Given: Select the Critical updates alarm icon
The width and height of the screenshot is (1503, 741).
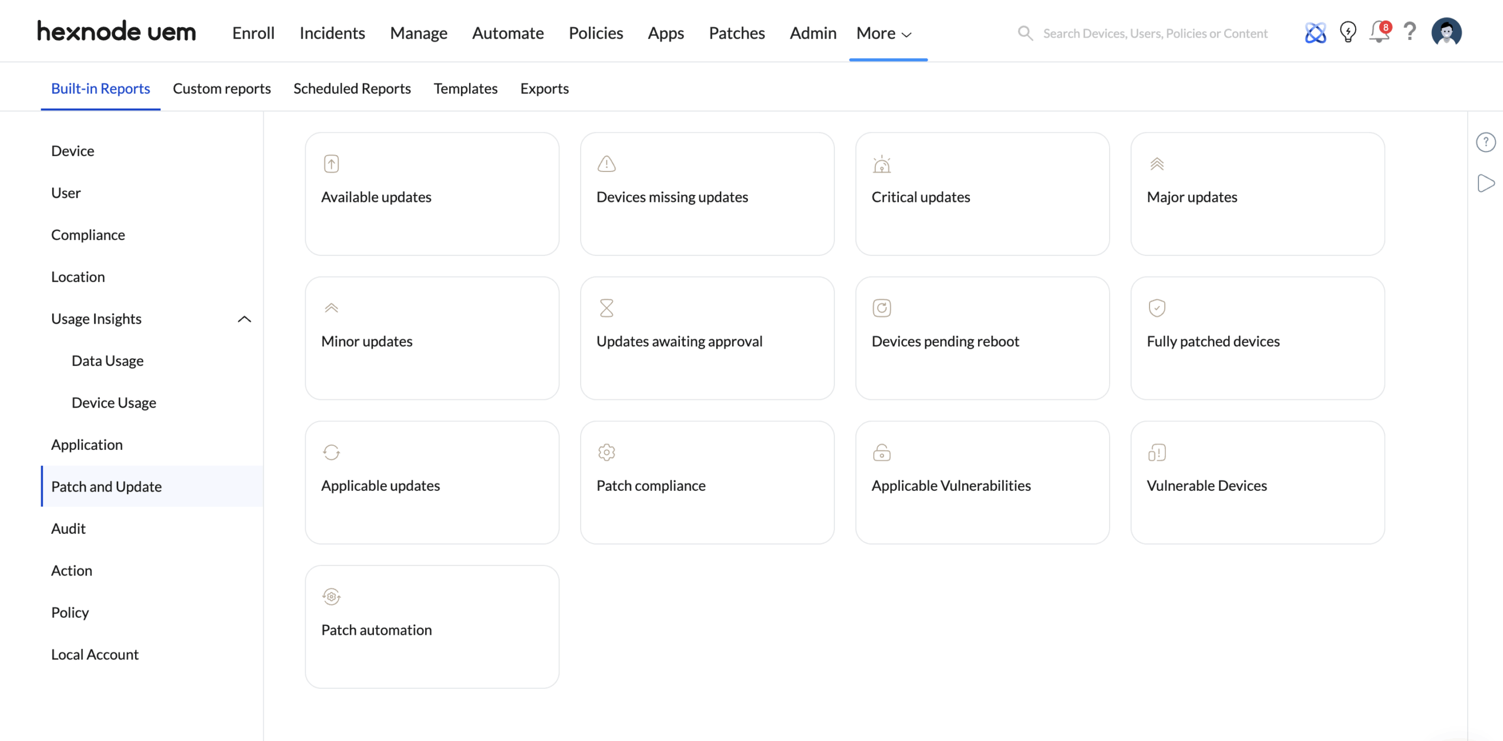Looking at the screenshot, I should 881,163.
